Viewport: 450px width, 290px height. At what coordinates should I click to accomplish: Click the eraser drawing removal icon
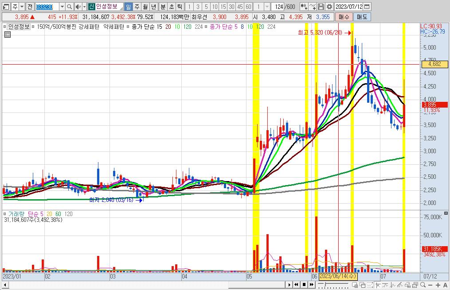coord(407,285)
